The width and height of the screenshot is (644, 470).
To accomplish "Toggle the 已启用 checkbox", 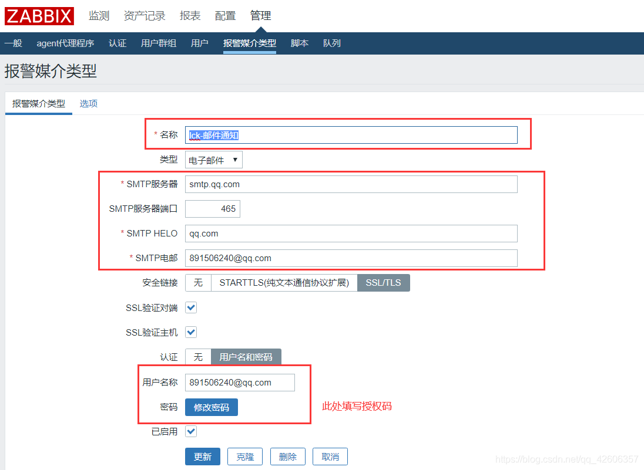I will click(x=191, y=431).
